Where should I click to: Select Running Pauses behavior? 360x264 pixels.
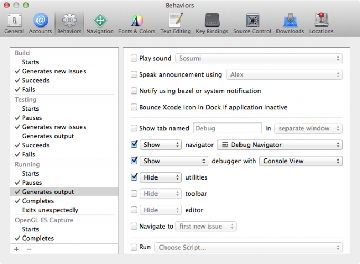64,183
